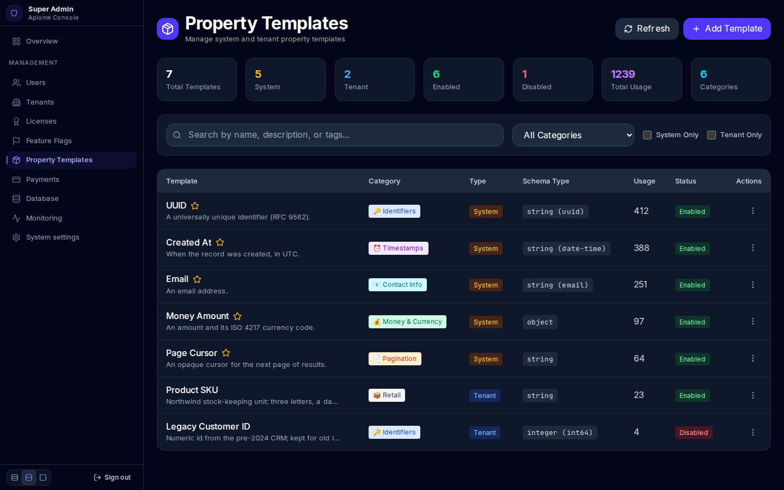
Task: Open Tenants management page
Action: 71,102
